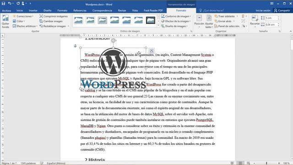293x165 pixels.
Task: Click the layout options icon beside image
Action: coord(152,51)
